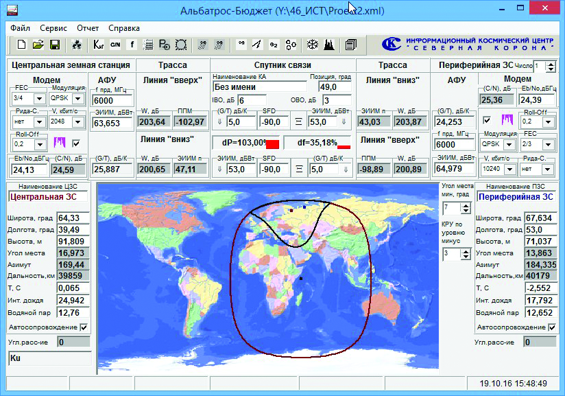
Task: Click the Позиция, град field 49,0
Action: click(335, 87)
